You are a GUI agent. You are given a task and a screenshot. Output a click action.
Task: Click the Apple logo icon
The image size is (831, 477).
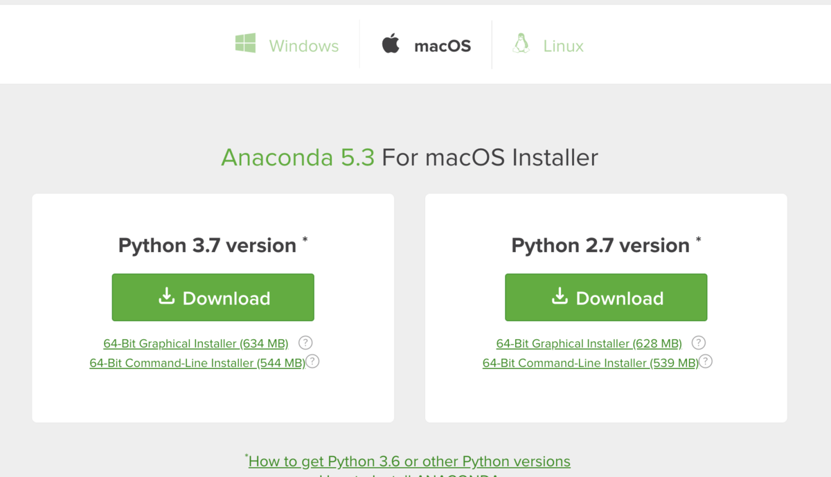[391, 44]
